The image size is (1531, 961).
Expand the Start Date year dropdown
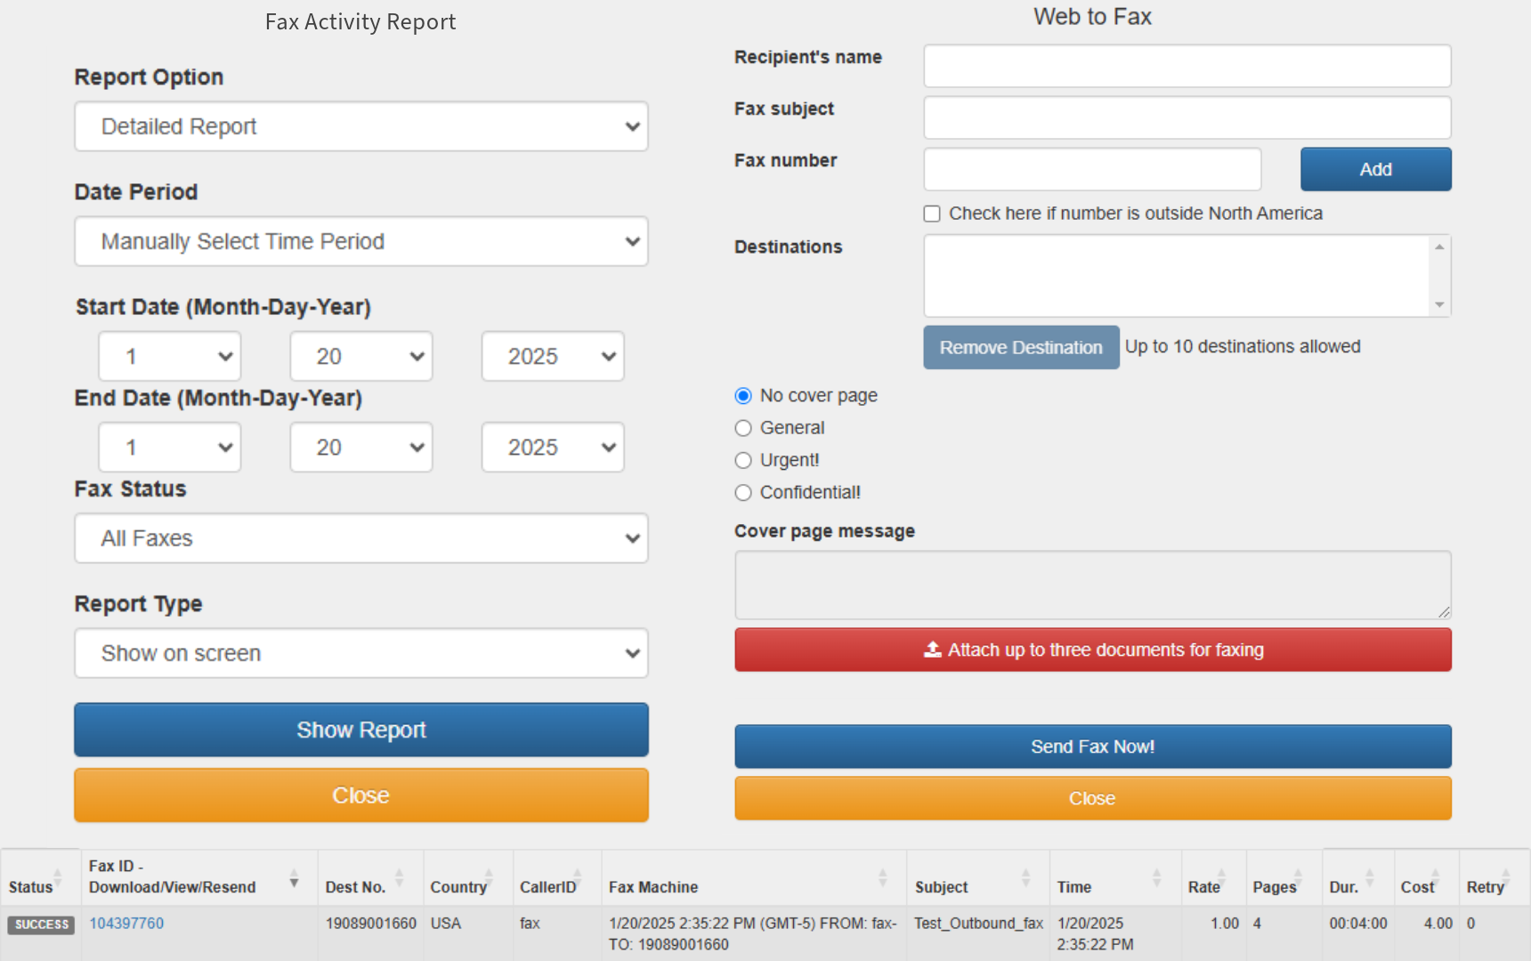coord(552,356)
